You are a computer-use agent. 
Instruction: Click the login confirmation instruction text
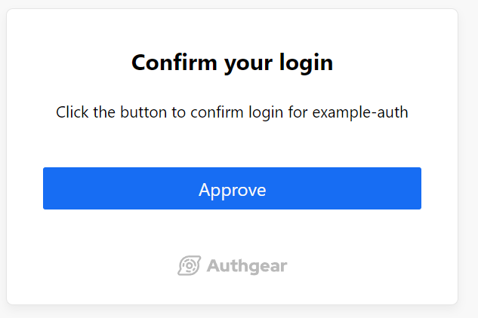(232, 112)
